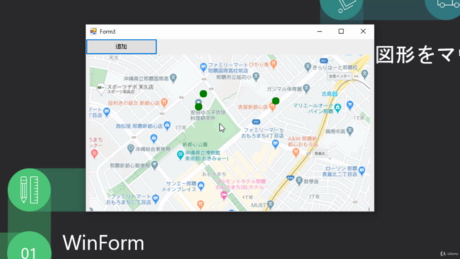Select the 数學舎 pin
This screenshot has height=259, width=460.
point(299,181)
